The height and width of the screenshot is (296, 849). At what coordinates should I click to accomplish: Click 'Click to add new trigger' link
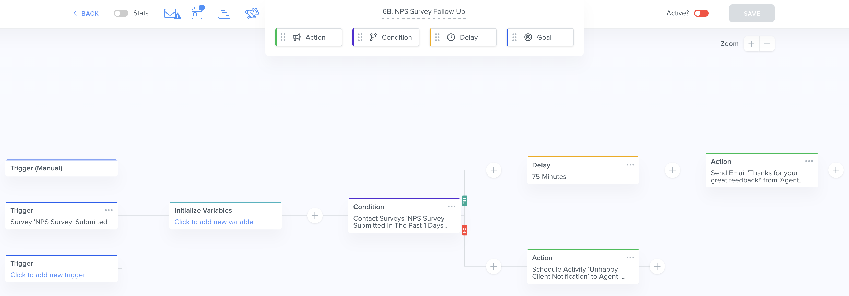[48, 275]
